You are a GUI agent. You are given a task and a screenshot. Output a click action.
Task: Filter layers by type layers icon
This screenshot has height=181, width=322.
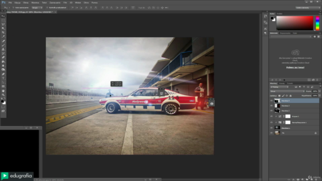click(x=304, y=87)
